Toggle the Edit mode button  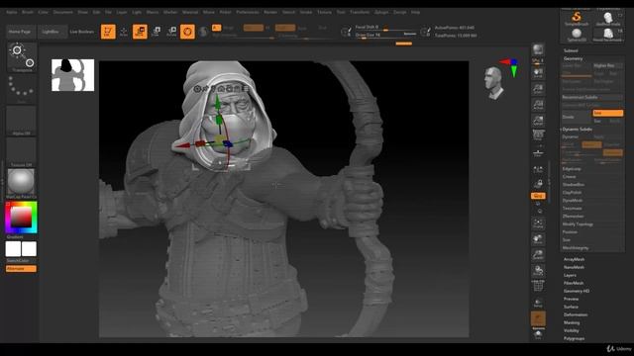108,32
